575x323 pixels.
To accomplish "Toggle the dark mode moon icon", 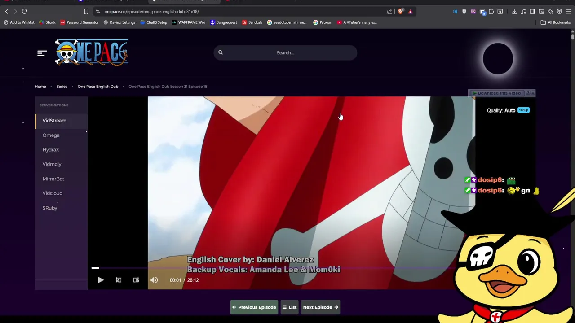I will tap(498, 58).
